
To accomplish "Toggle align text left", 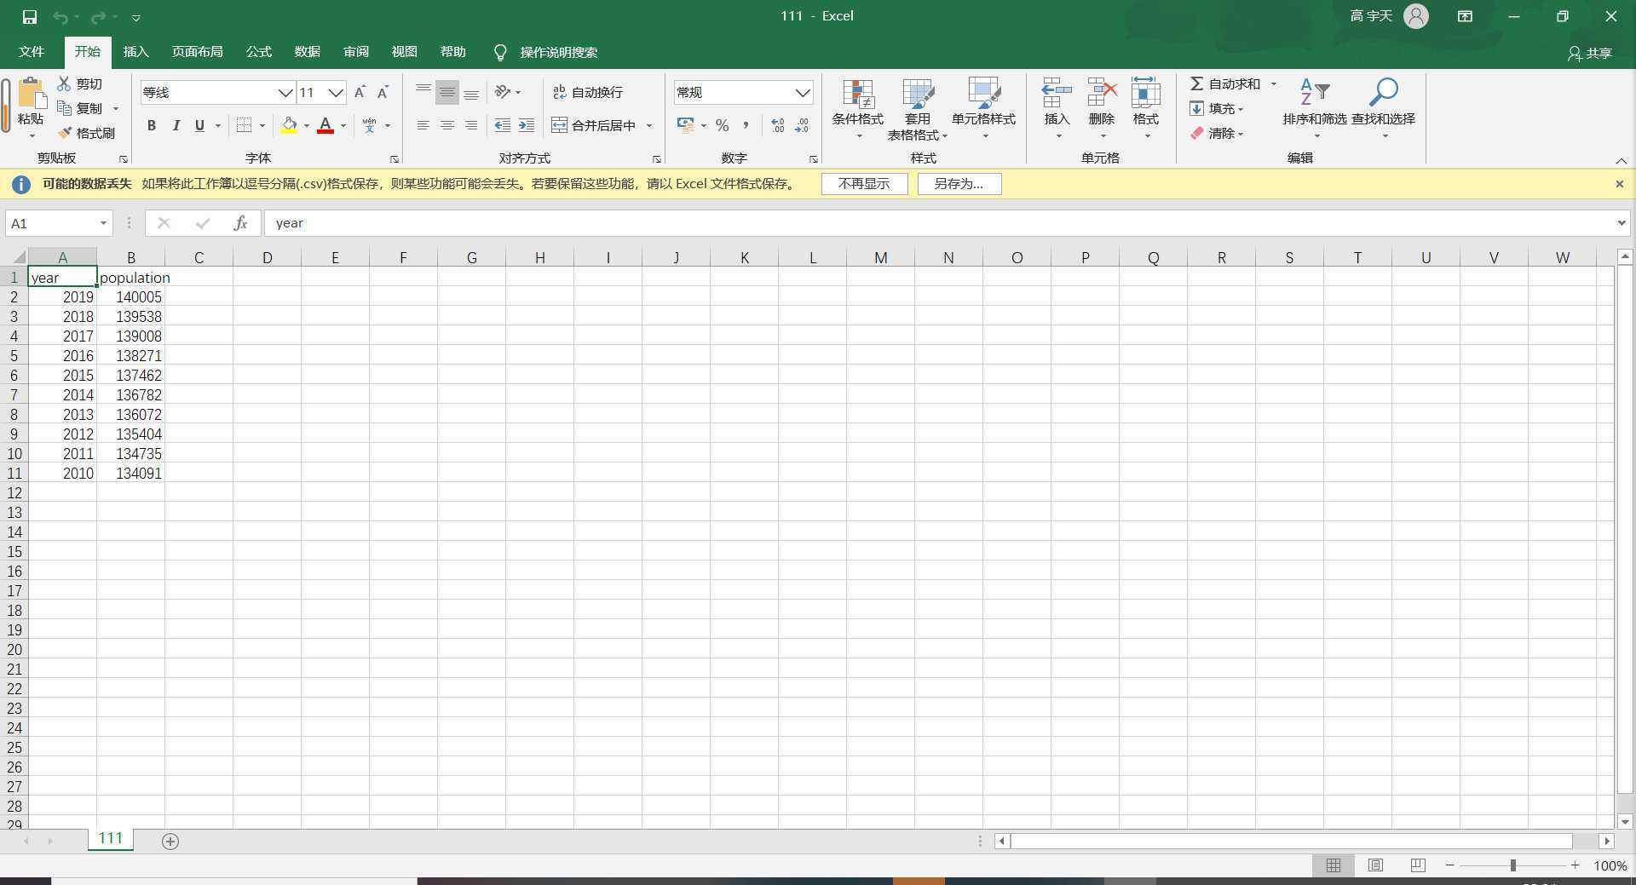I will [423, 125].
